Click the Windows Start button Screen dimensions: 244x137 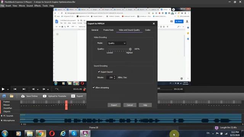5,134
